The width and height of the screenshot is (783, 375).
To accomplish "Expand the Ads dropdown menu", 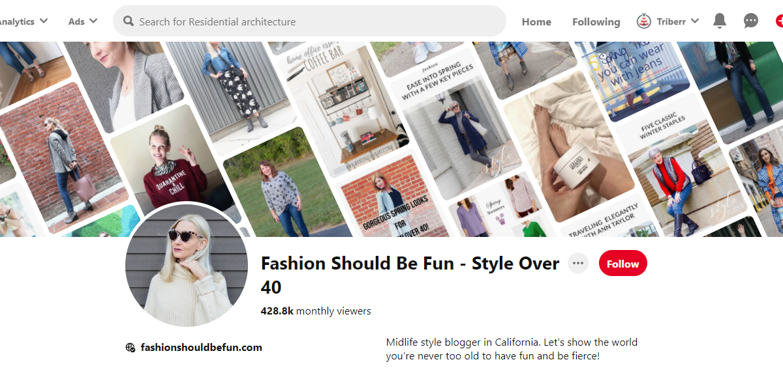I will click(83, 21).
